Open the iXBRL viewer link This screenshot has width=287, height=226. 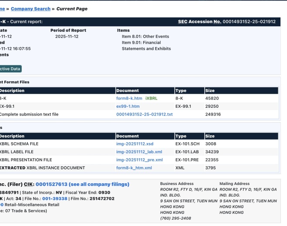click(151, 99)
